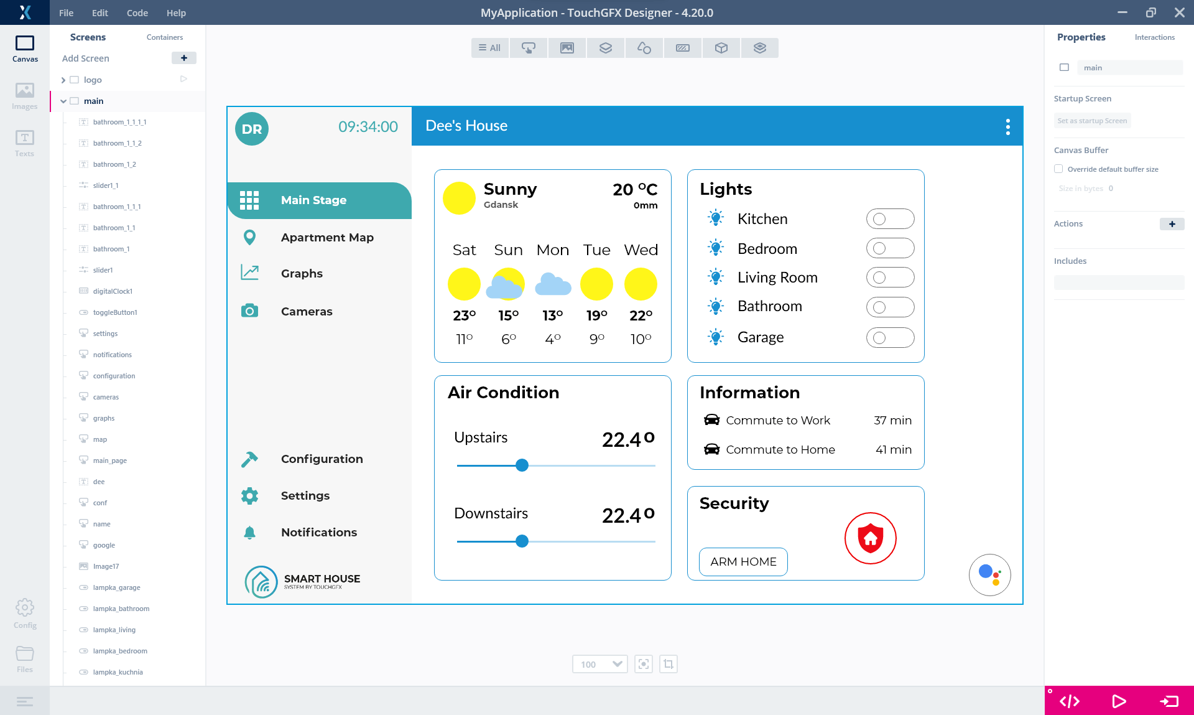Click the play arrow next to logo screen

tap(183, 79)
